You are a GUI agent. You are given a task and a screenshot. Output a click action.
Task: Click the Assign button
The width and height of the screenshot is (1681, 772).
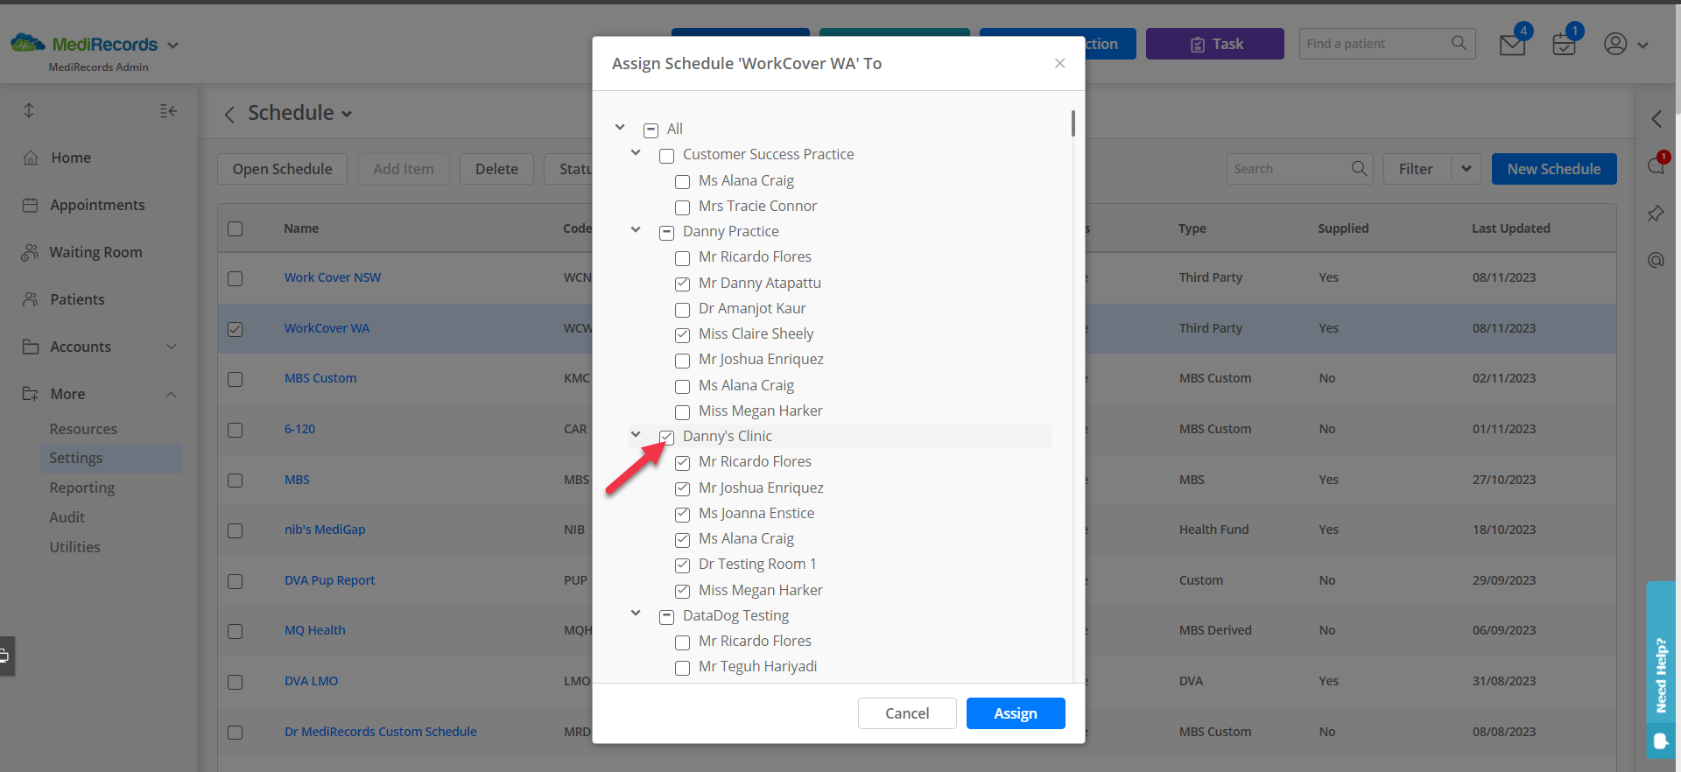(x=1016, y=713)
